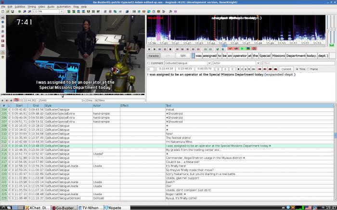The height and width of the screenshot is (210, 337).
Task: Open the Automation scripts toolbar icon
Action: pos(127,12)
